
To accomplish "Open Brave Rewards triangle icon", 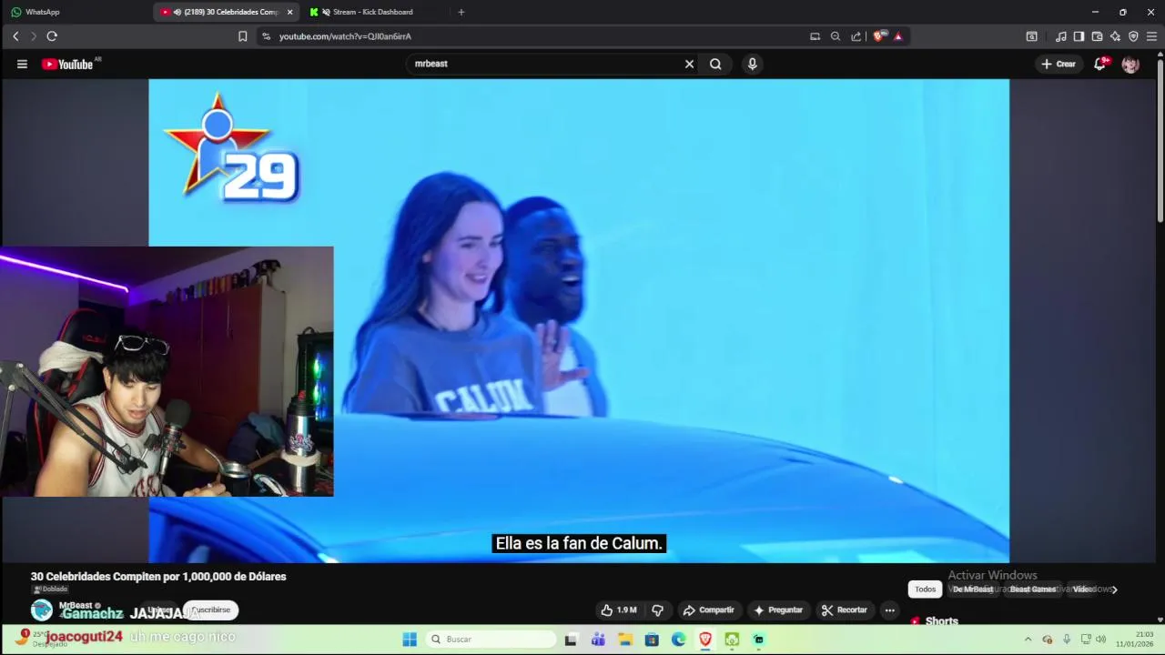I will coord(898,36).
